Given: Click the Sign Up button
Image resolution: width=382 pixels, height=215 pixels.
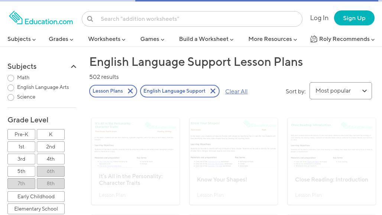Looking at the screenshot, I should (x=354, y=18).
